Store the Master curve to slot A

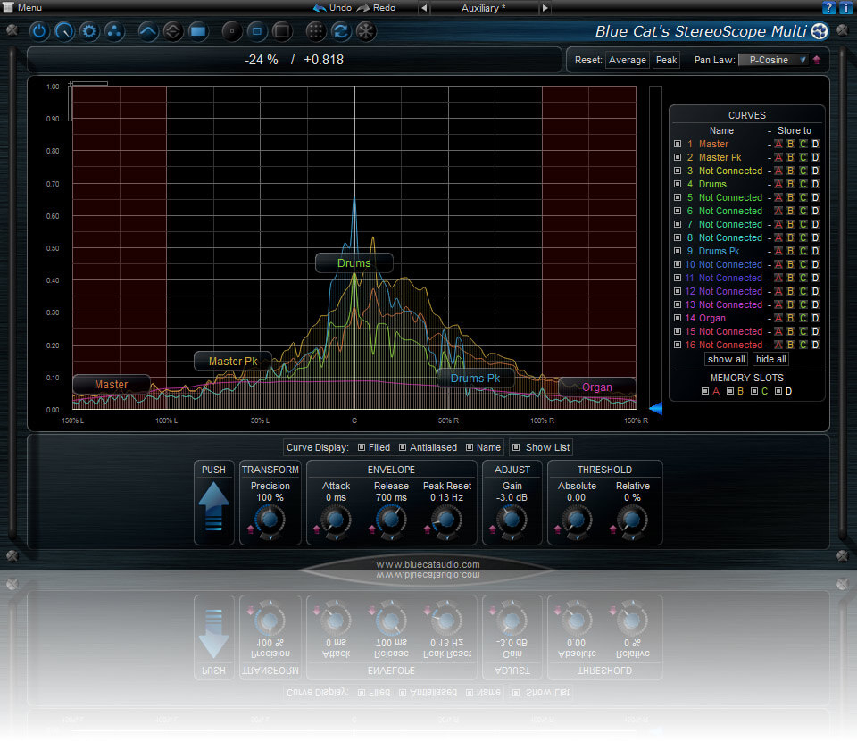(778, 144)
